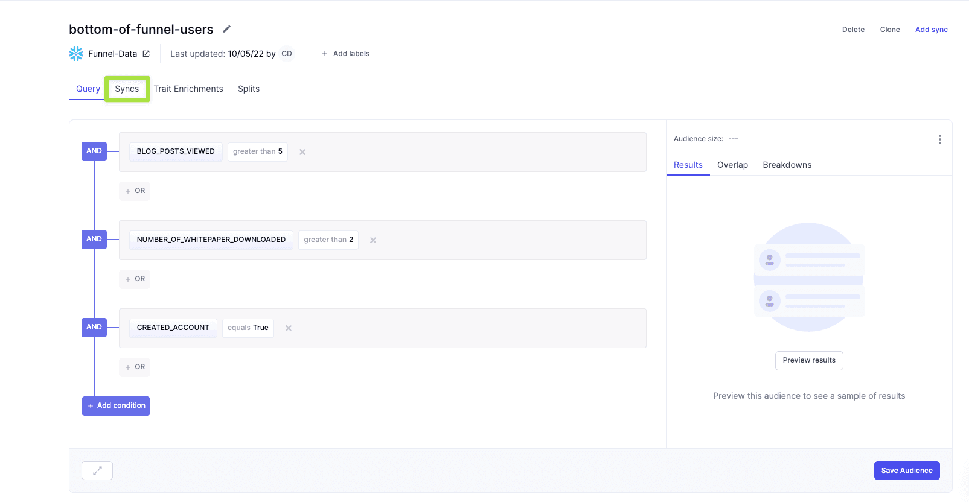Open the BLOG_POSTS_VIEWED property dropdown
The height and width of the screenshot is (502, 969).
[x=176, y=151]
